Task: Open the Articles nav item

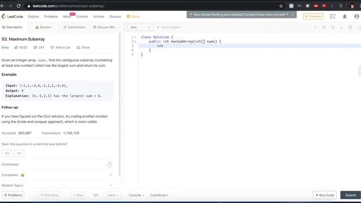Action: (x=99, y=16)
